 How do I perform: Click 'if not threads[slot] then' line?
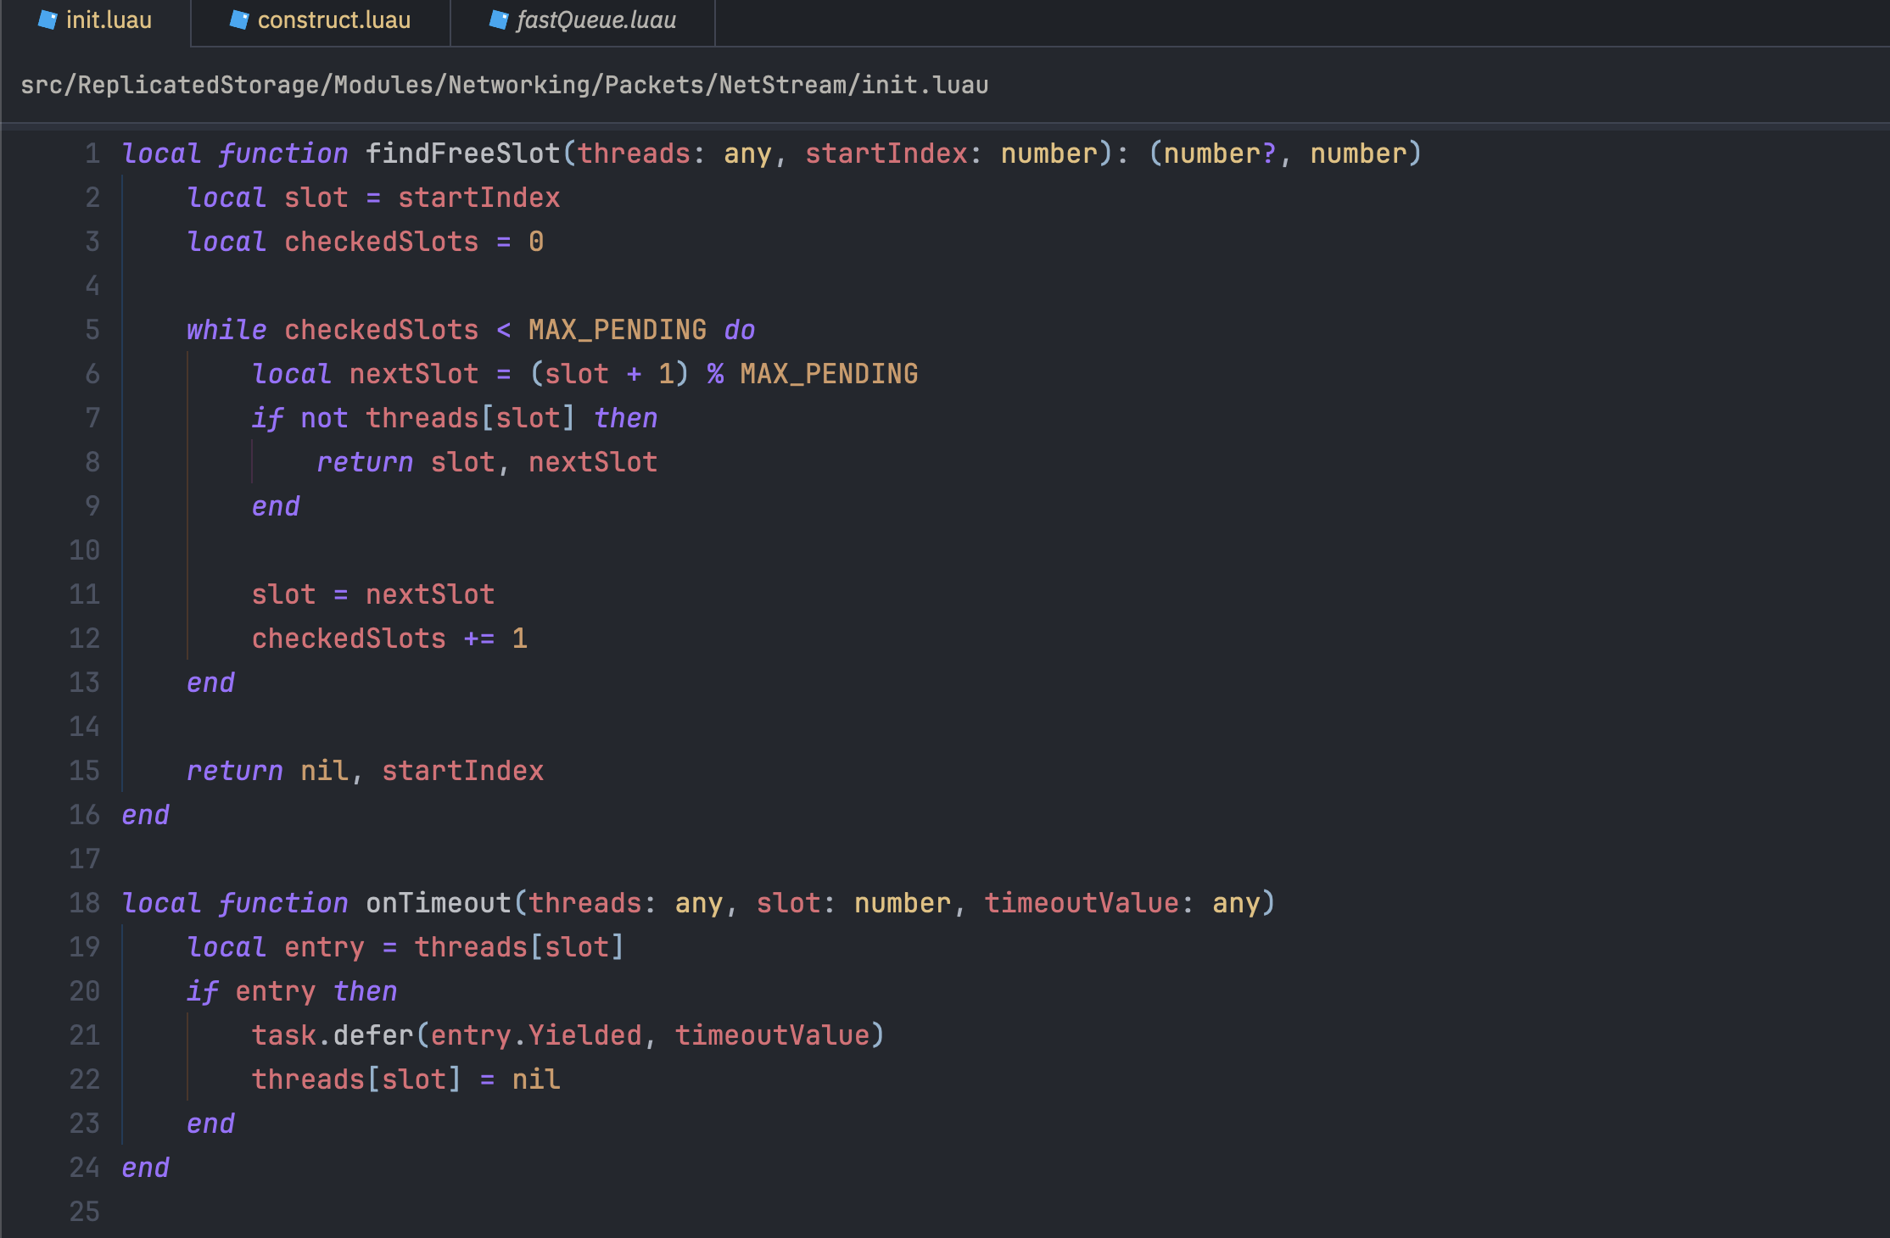click(455, 418)
